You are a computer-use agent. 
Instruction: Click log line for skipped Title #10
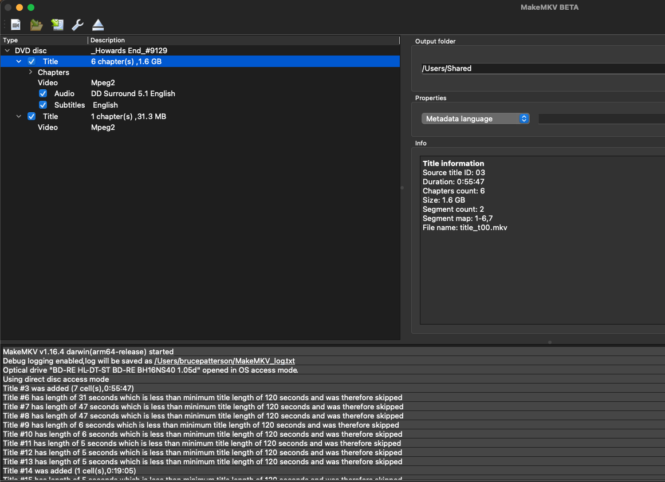pyautogui.click(x=203, y=434)
